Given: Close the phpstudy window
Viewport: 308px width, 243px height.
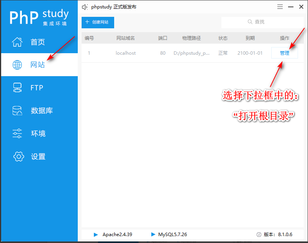Looking at the screenshot, I should coord(301,7).
